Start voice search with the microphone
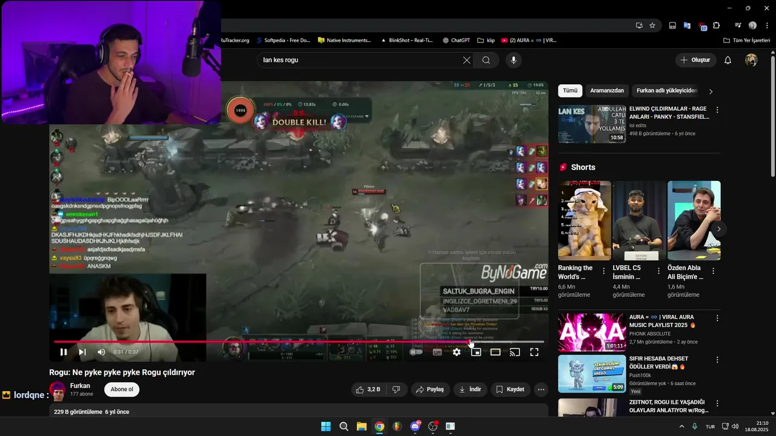The width and height of the screenshot is (776, 436). click(x=513, y=60)
